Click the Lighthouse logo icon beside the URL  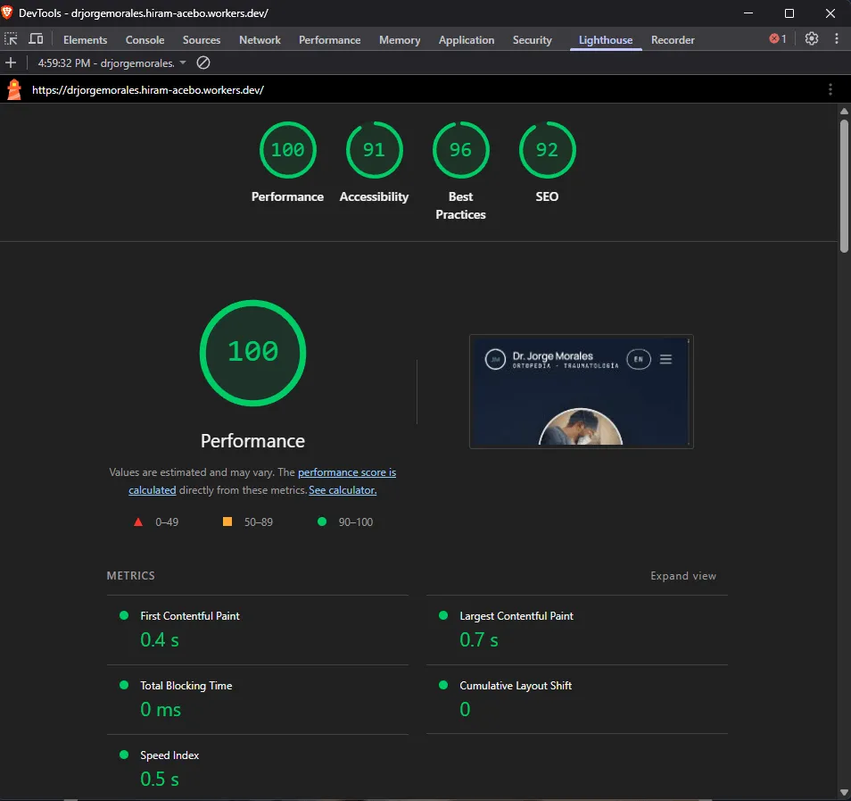click(x=14, y=89)
